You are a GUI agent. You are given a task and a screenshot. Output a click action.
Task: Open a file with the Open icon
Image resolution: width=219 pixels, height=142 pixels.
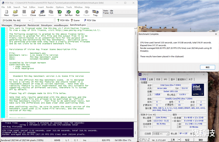click(x=15, y=13)
